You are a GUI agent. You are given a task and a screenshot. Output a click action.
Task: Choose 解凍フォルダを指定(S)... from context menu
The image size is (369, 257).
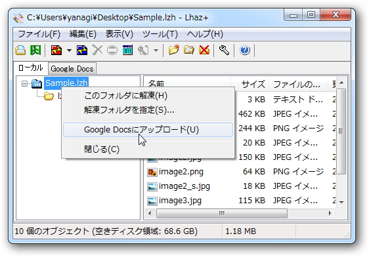click(148, 109)
